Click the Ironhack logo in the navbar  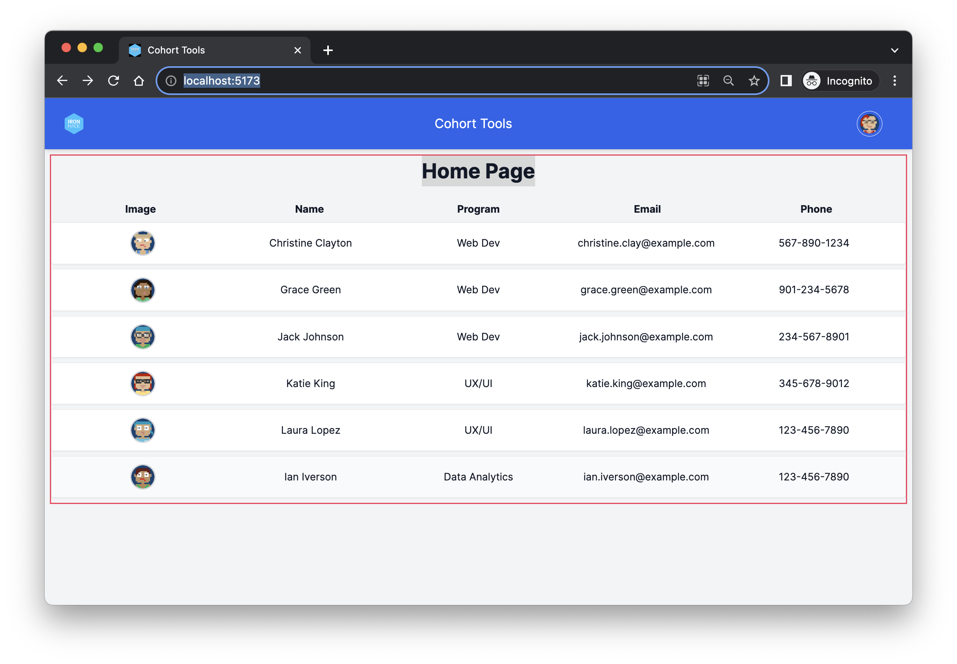[x=74, y=124]
